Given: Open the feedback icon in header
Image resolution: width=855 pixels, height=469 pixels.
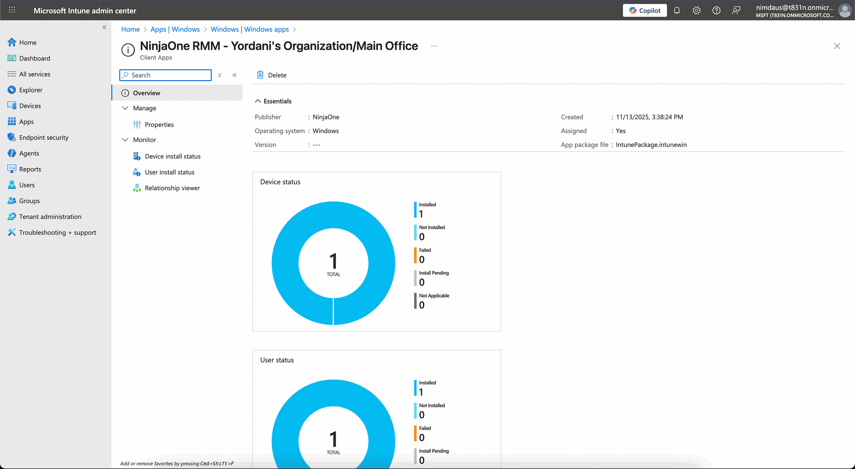Looking at the screenshot, I should (736, 11).
